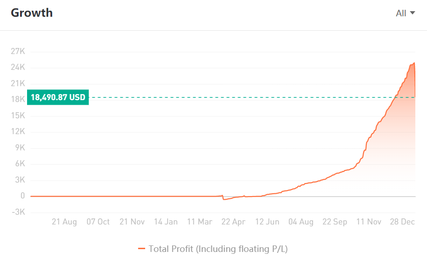
Task: Click the 0 y-axis baseline label
Action: pos(22,196)
